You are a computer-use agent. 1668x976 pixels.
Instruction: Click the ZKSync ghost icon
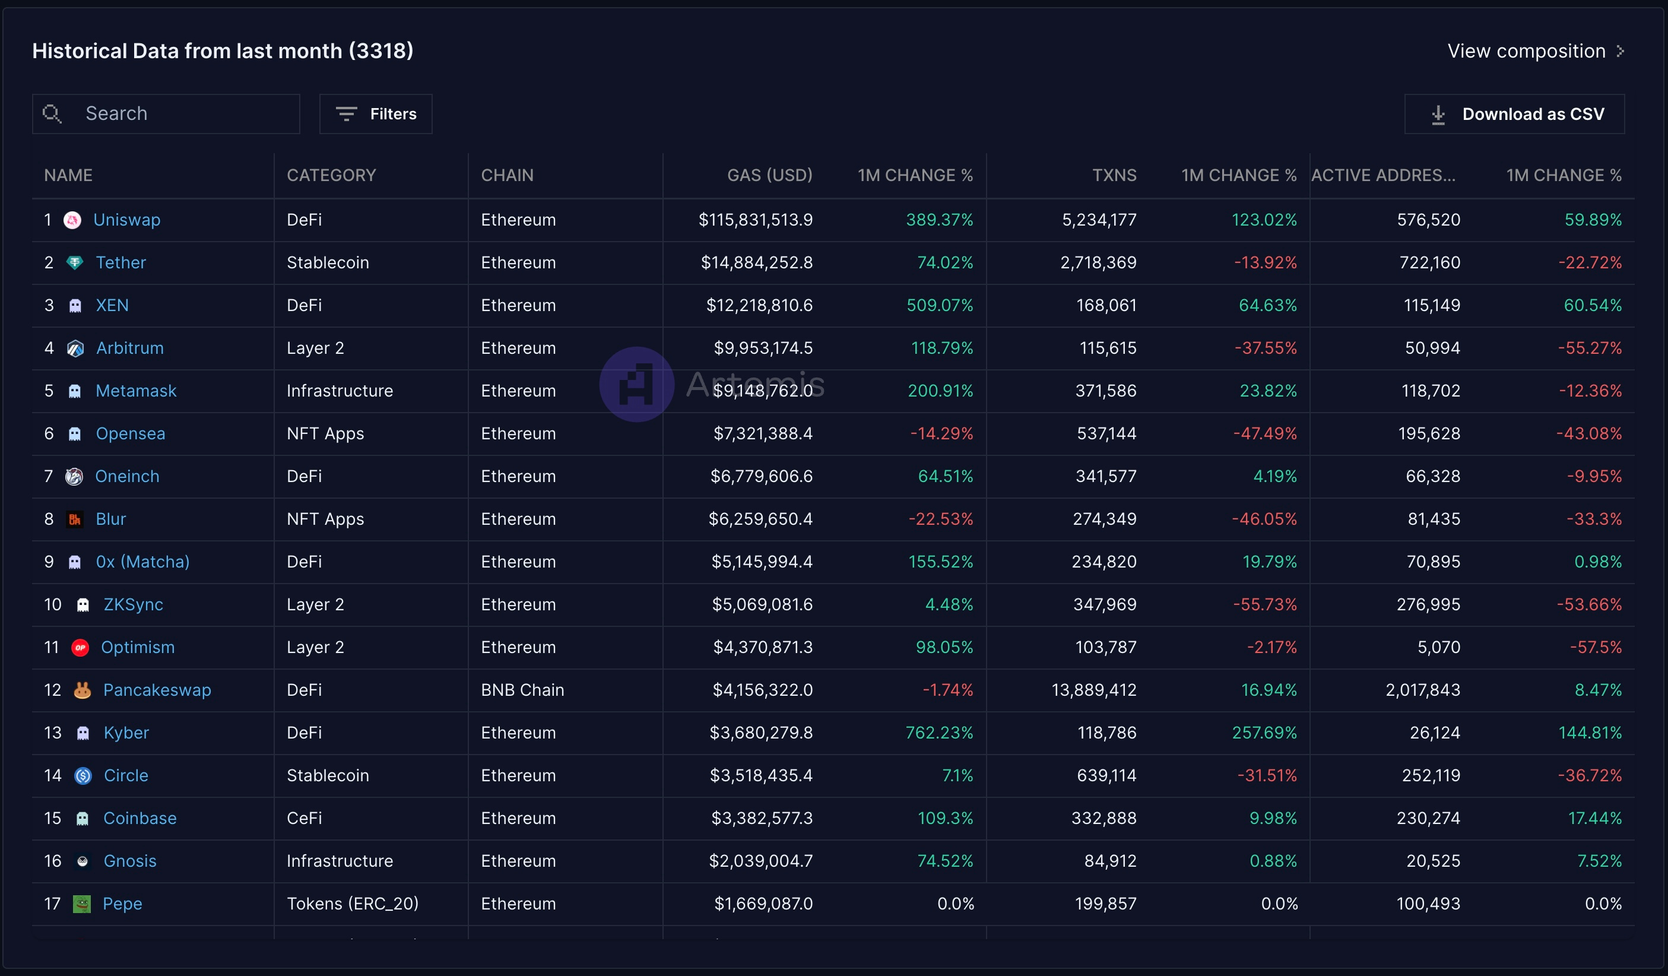tap(83, 604)
